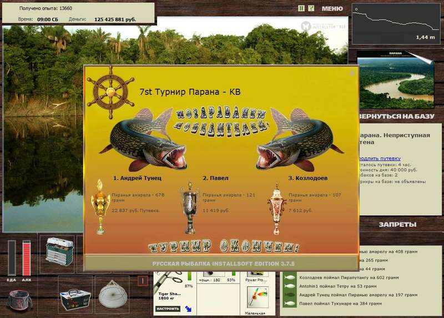
Task: Click the reel's 93% condition value
Action: [x=231, y=280]
